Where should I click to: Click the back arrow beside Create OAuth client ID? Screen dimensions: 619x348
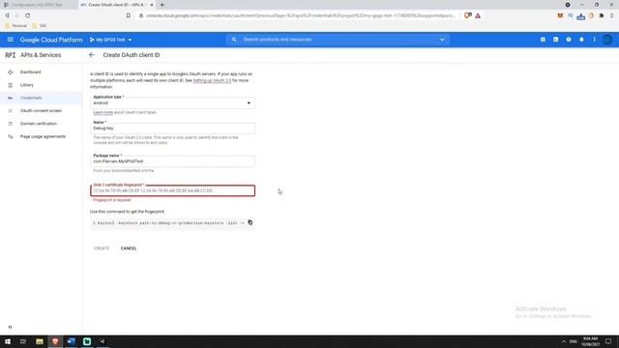[x=92, y=55]
